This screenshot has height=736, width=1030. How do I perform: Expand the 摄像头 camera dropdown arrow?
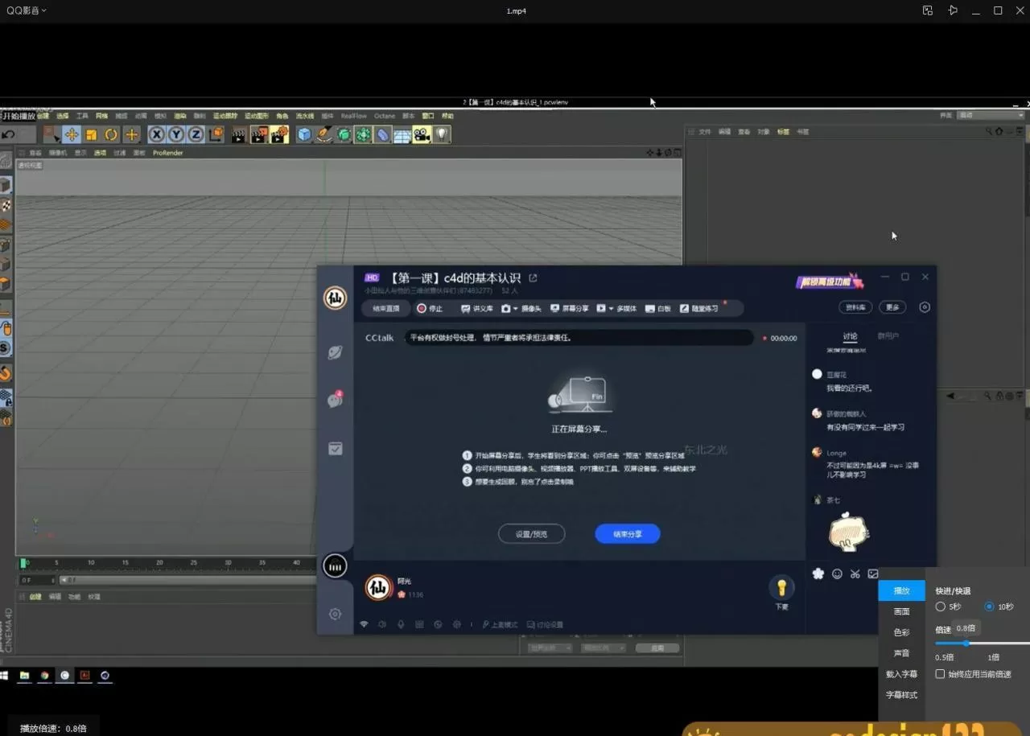pos(515,308)
